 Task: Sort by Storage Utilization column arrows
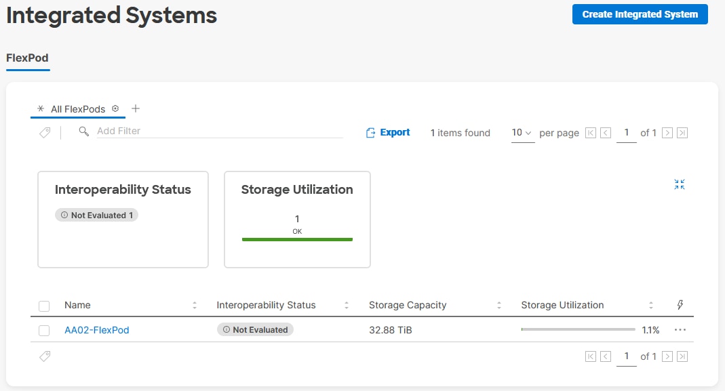[x=651, y=305]
